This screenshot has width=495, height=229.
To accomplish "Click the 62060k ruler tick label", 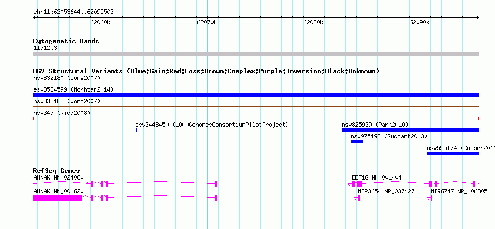I will coord(100,22).
